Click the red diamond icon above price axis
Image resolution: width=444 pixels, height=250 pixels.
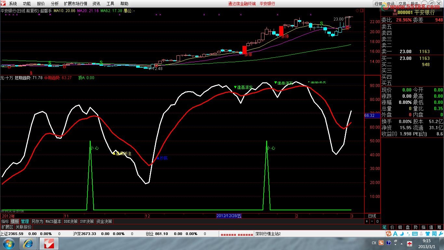pos(357,11)
